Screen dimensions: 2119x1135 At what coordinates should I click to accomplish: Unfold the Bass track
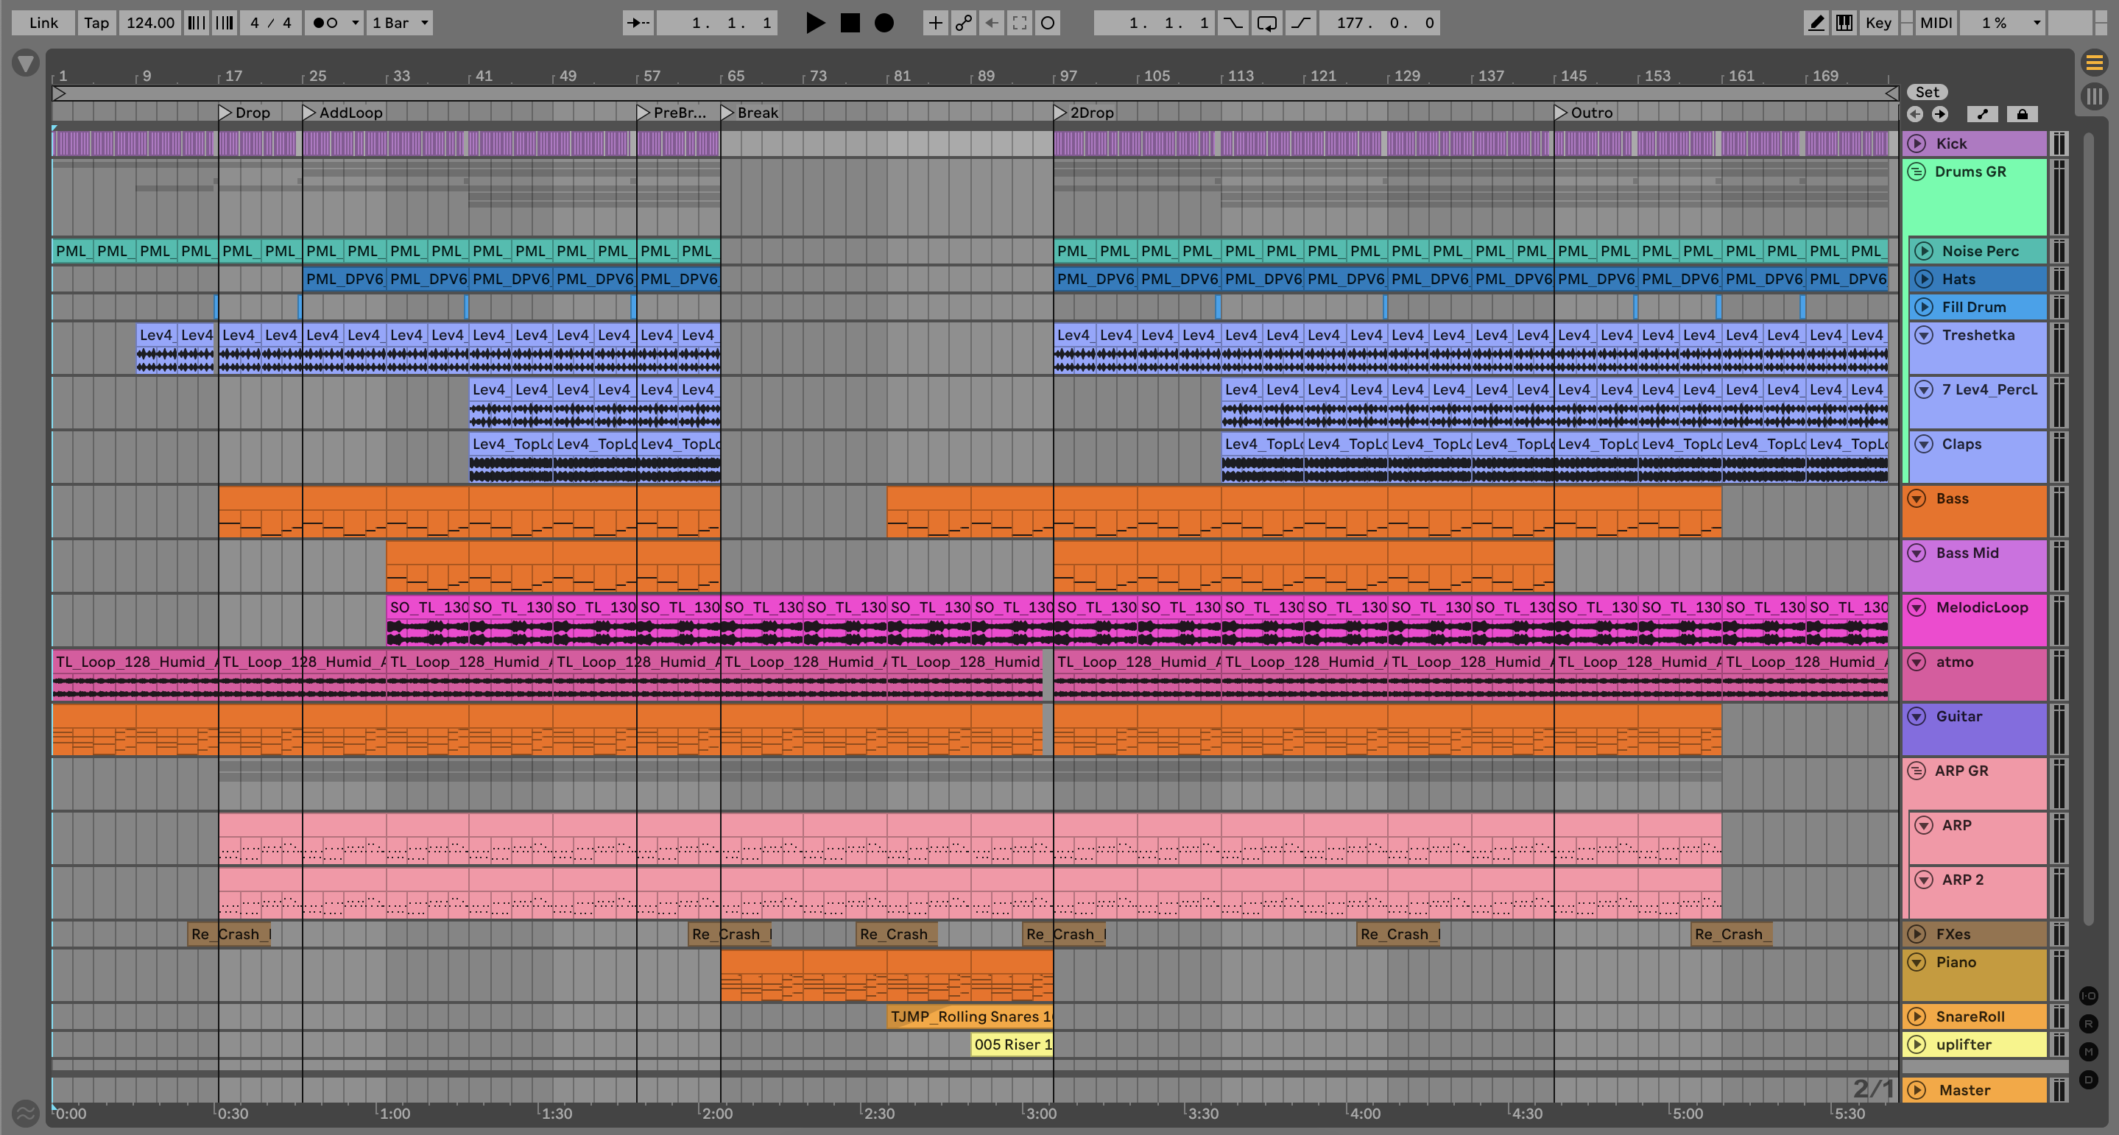[x=1917, y=498]
